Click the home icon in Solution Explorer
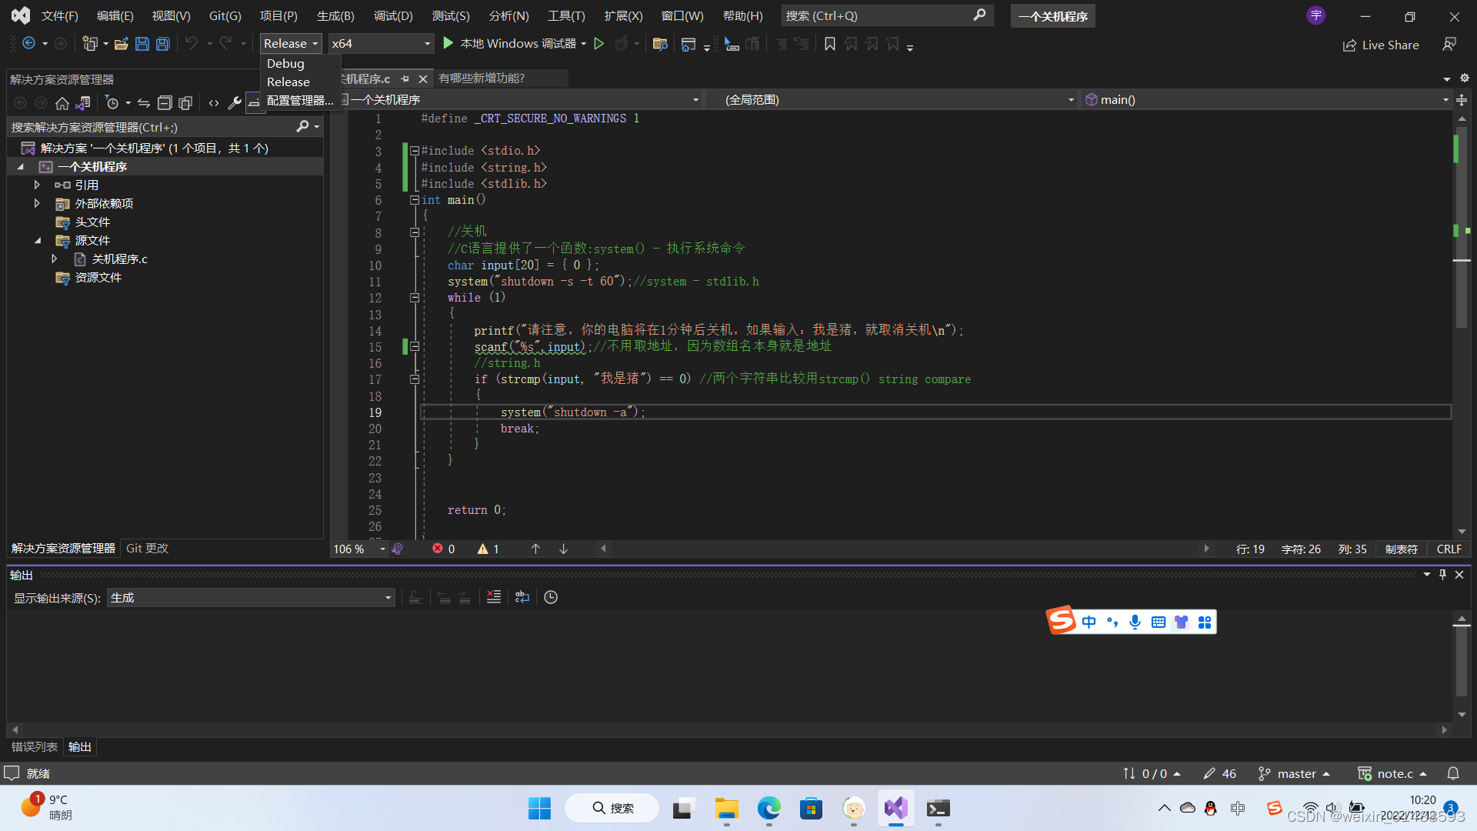 coord(62,103)
